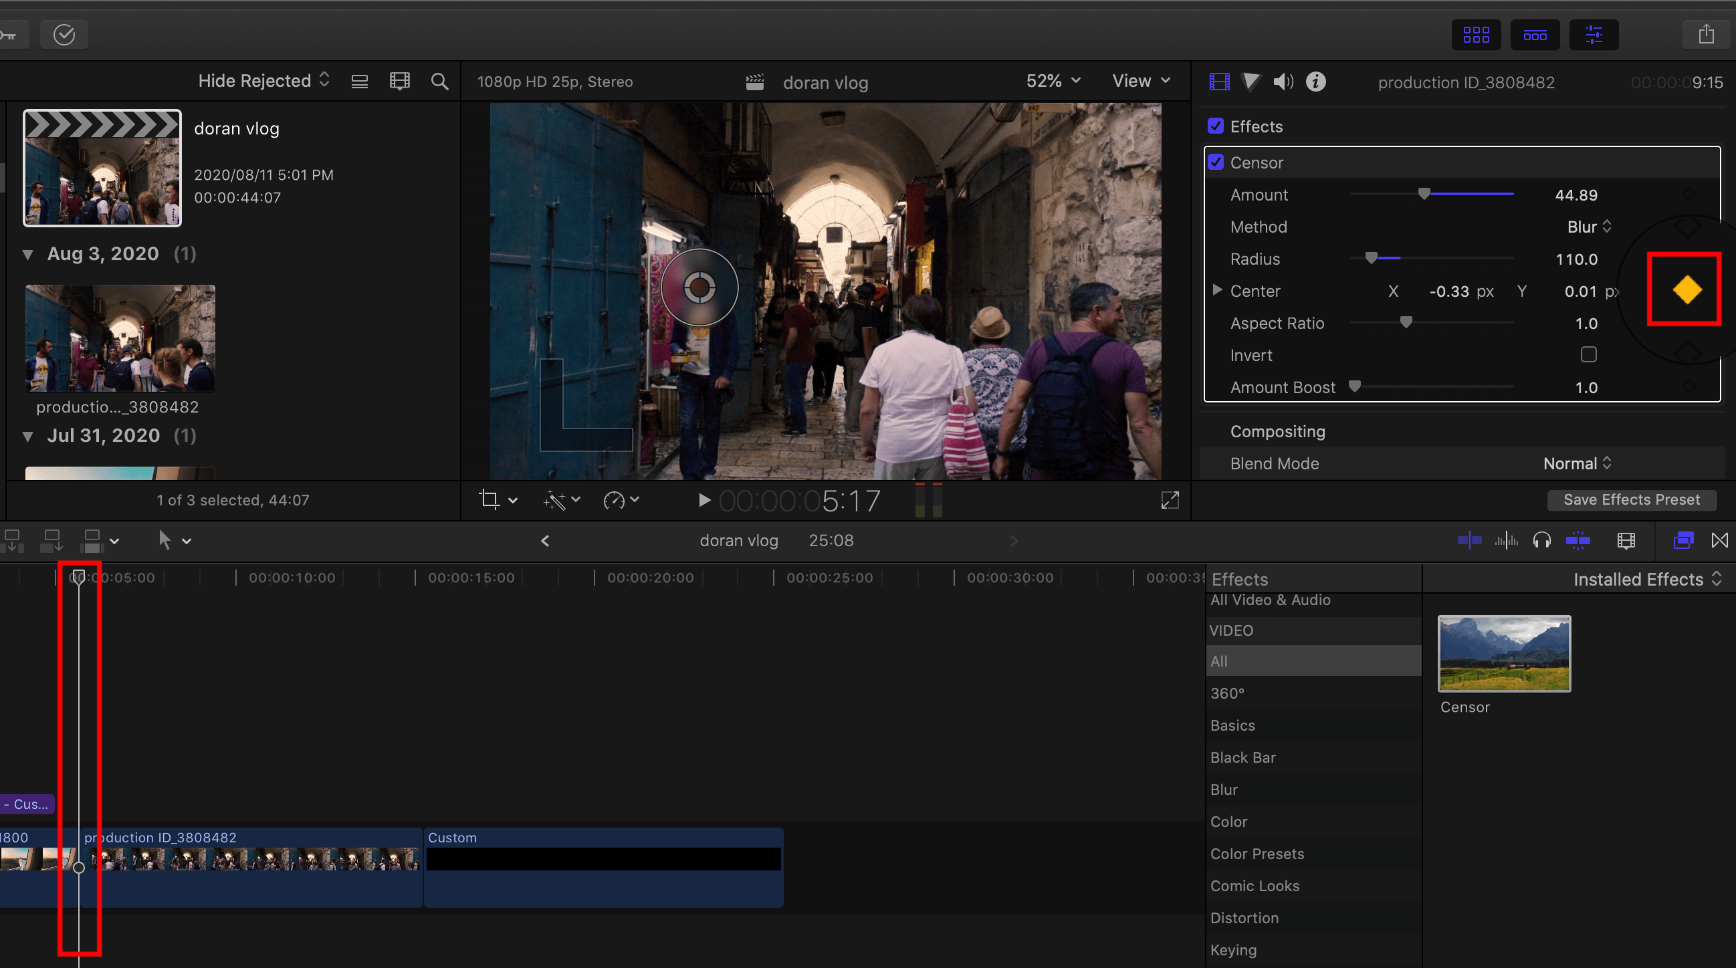1736x968 pixels.
Task: Select the Distortion effects category
Action: tap(1244, 917)
